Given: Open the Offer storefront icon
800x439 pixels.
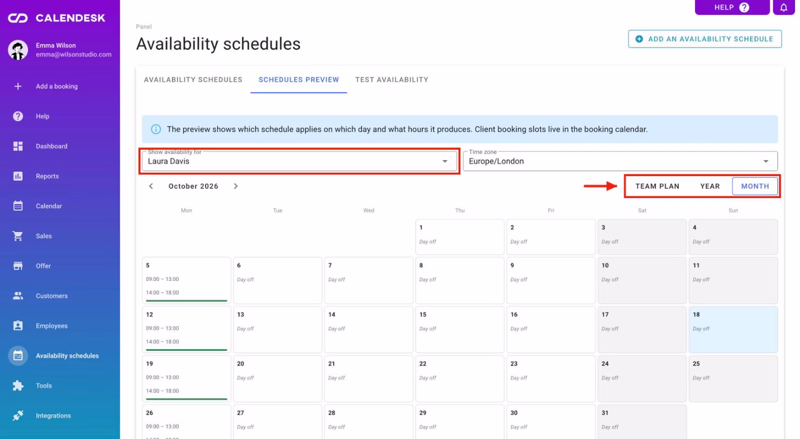Looking at the screenshot, I should (18, 266).
